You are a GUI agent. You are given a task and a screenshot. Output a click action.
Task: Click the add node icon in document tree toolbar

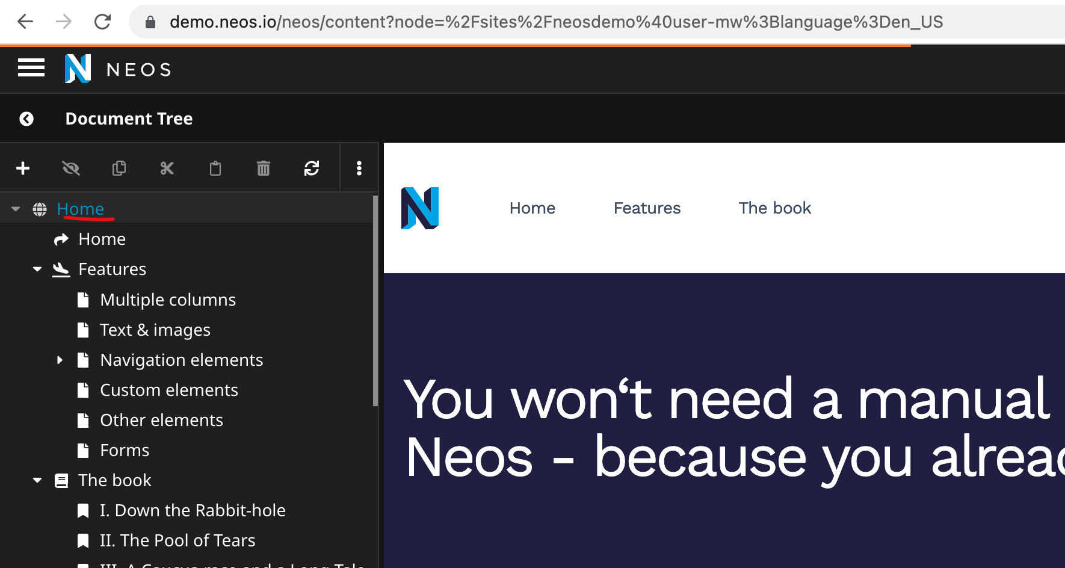[x=23, y=168]
